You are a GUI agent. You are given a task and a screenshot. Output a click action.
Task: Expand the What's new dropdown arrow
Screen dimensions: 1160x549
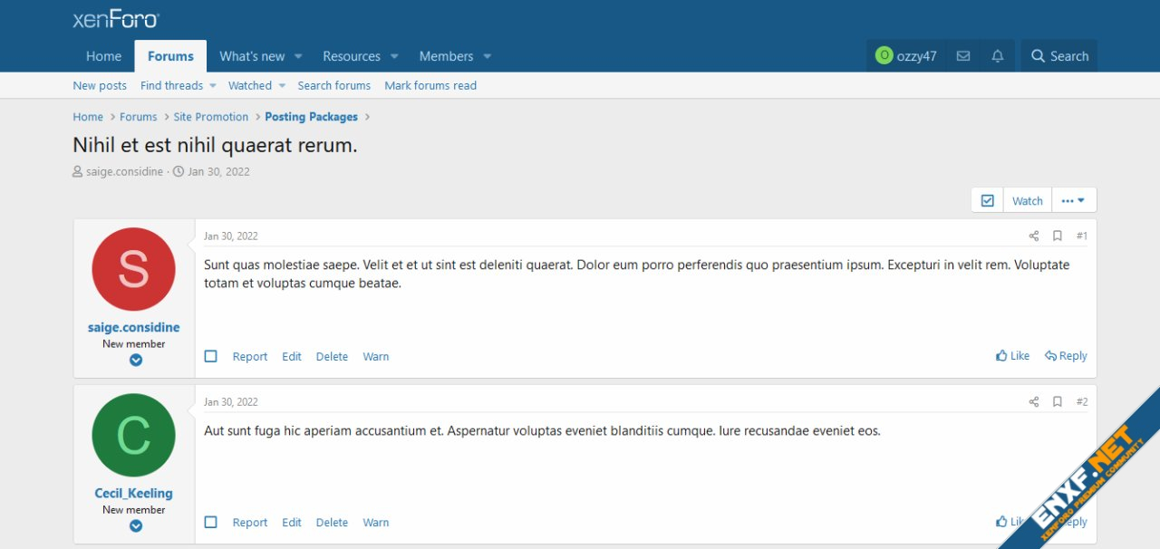pos(298,56)
